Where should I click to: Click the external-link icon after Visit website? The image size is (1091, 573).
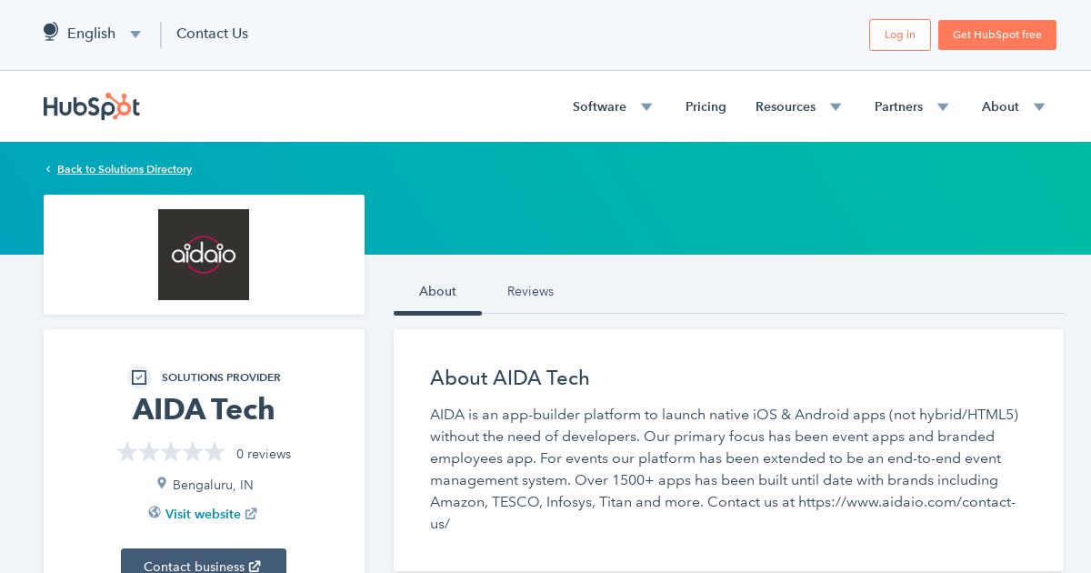pos(253,513)
